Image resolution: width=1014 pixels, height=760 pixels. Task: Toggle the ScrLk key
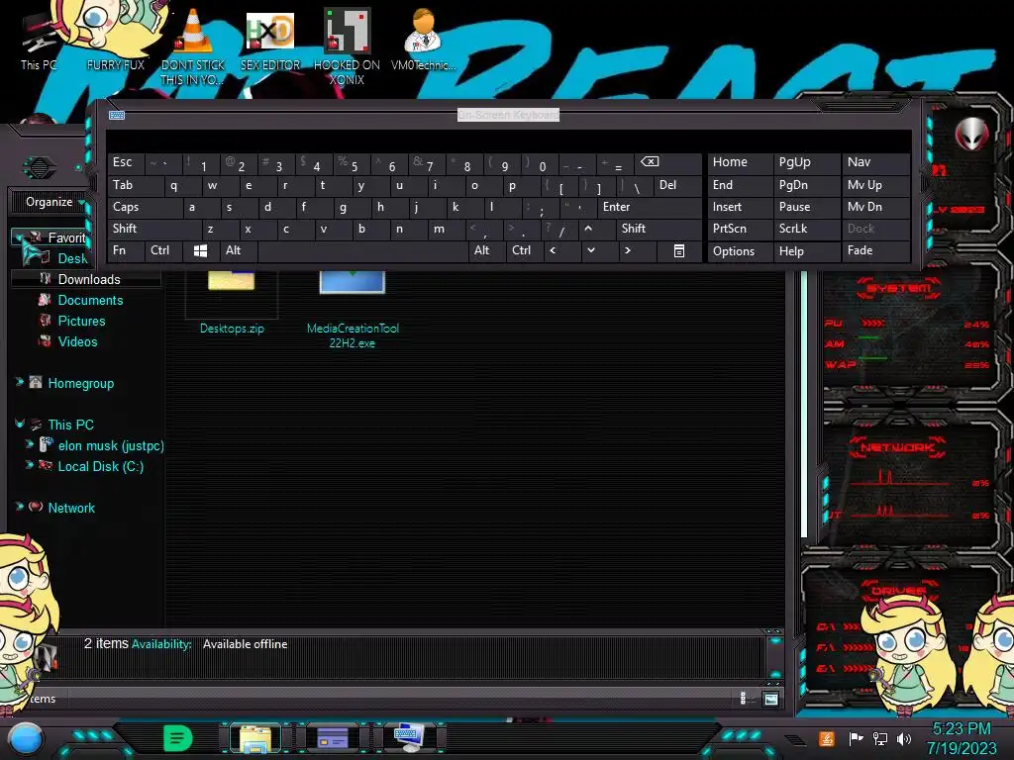(x=806, y=229)
